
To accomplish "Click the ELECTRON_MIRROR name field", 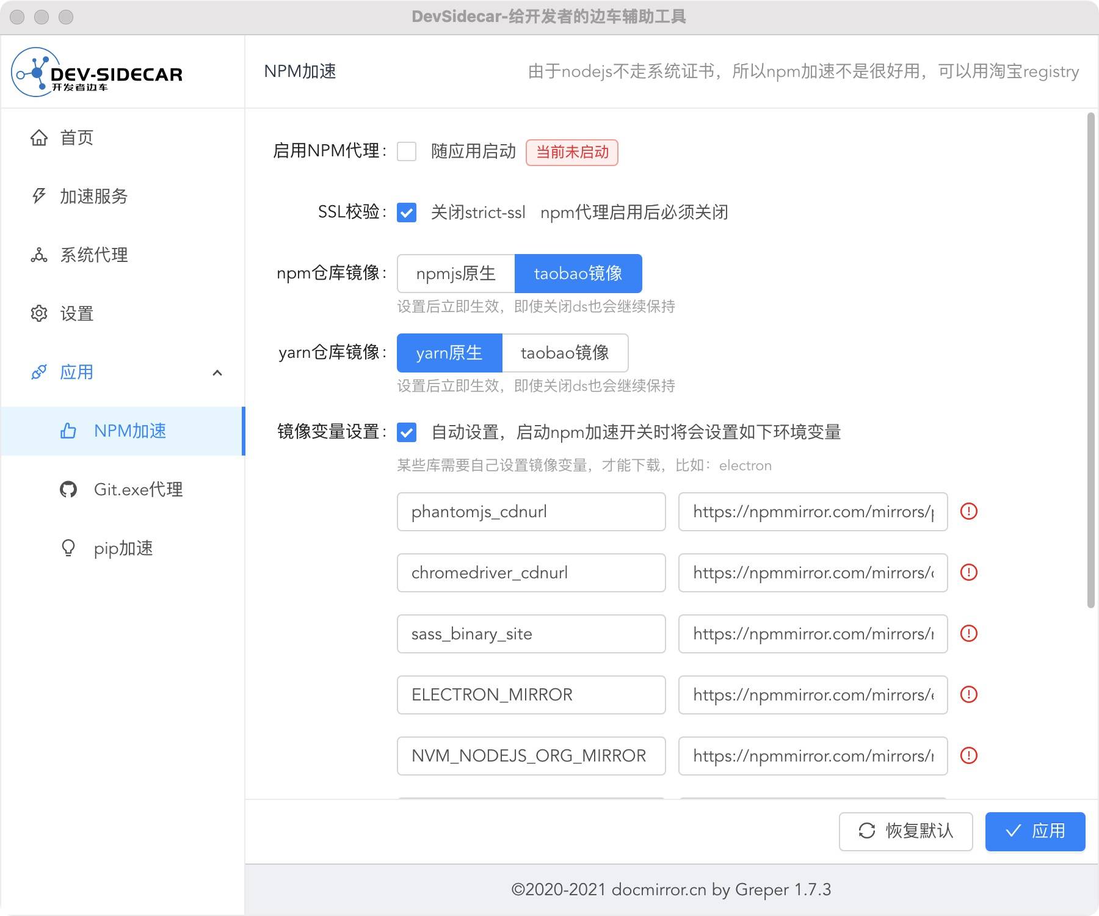I will 531,695.
